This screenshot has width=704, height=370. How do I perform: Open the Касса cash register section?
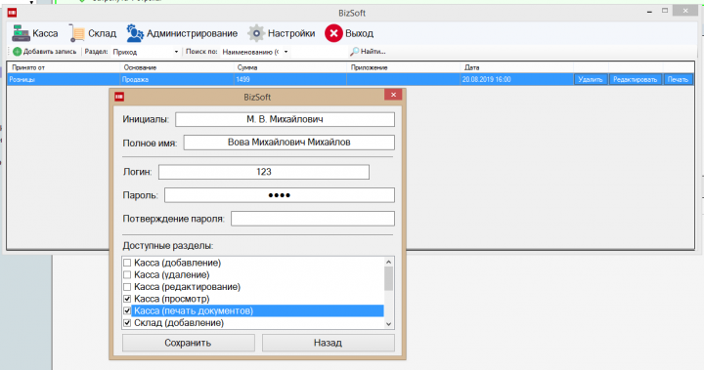pos(35,33)
